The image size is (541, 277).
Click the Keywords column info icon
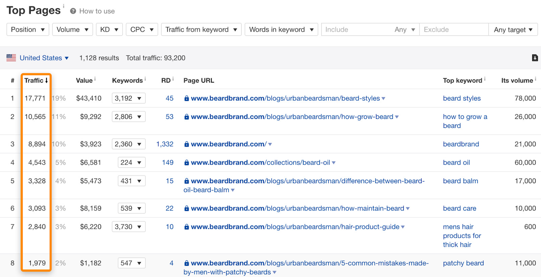point(145,79)
